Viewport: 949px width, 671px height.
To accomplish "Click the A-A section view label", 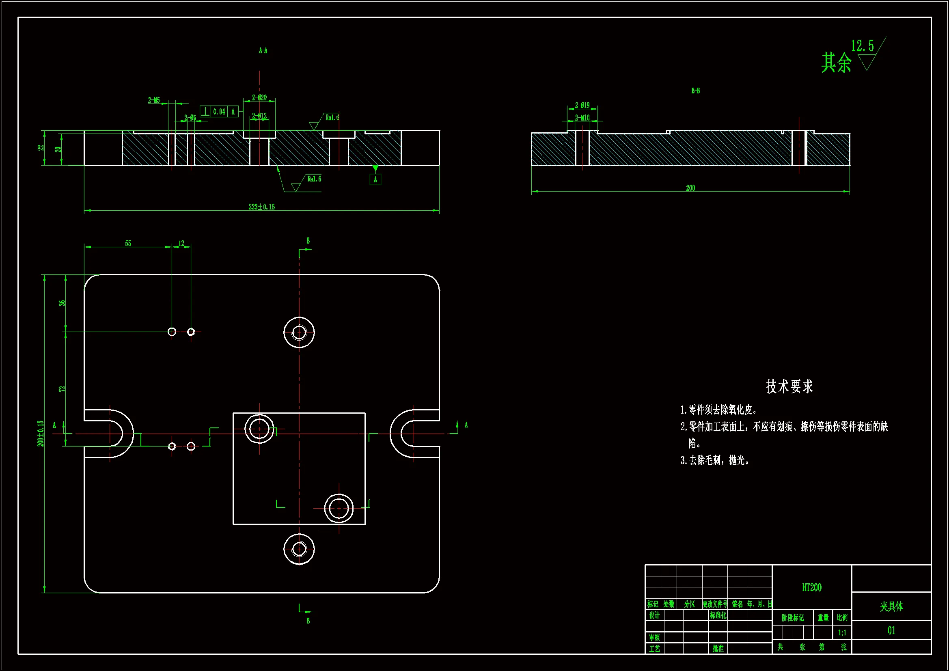I will coord(263,50).
